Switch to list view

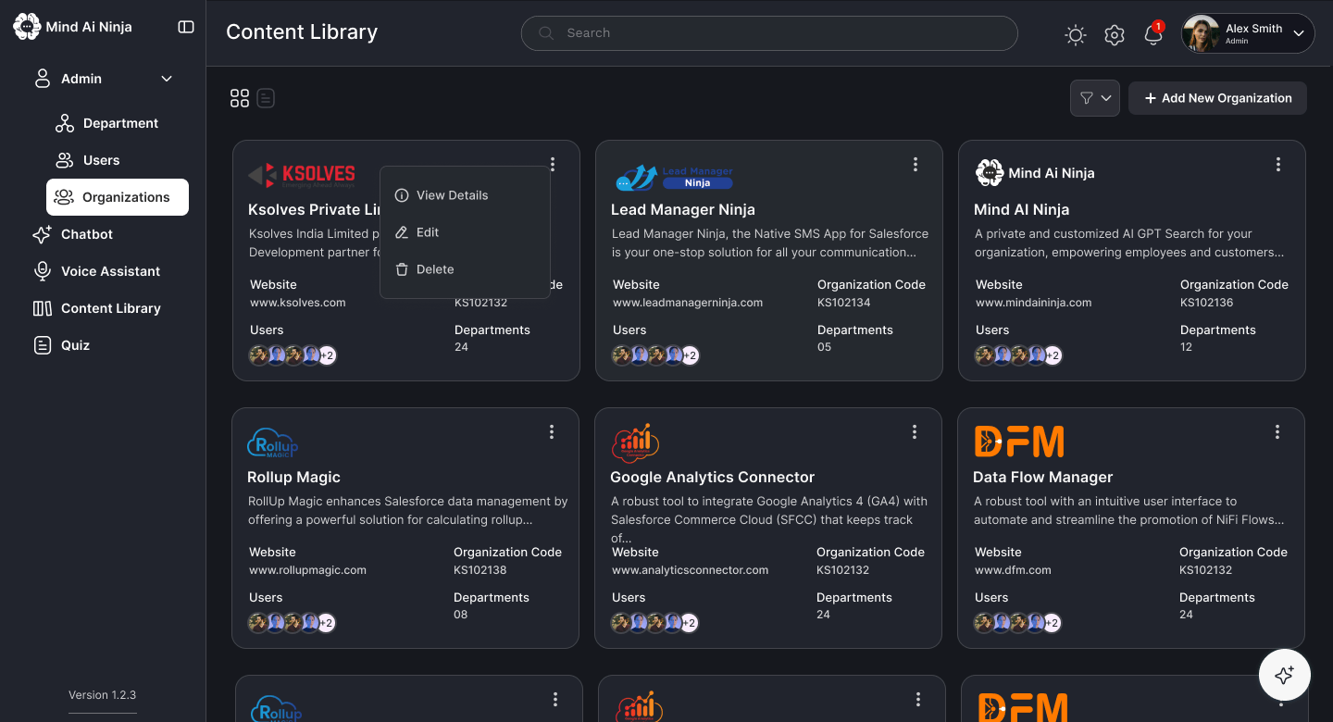coord(266,98)
